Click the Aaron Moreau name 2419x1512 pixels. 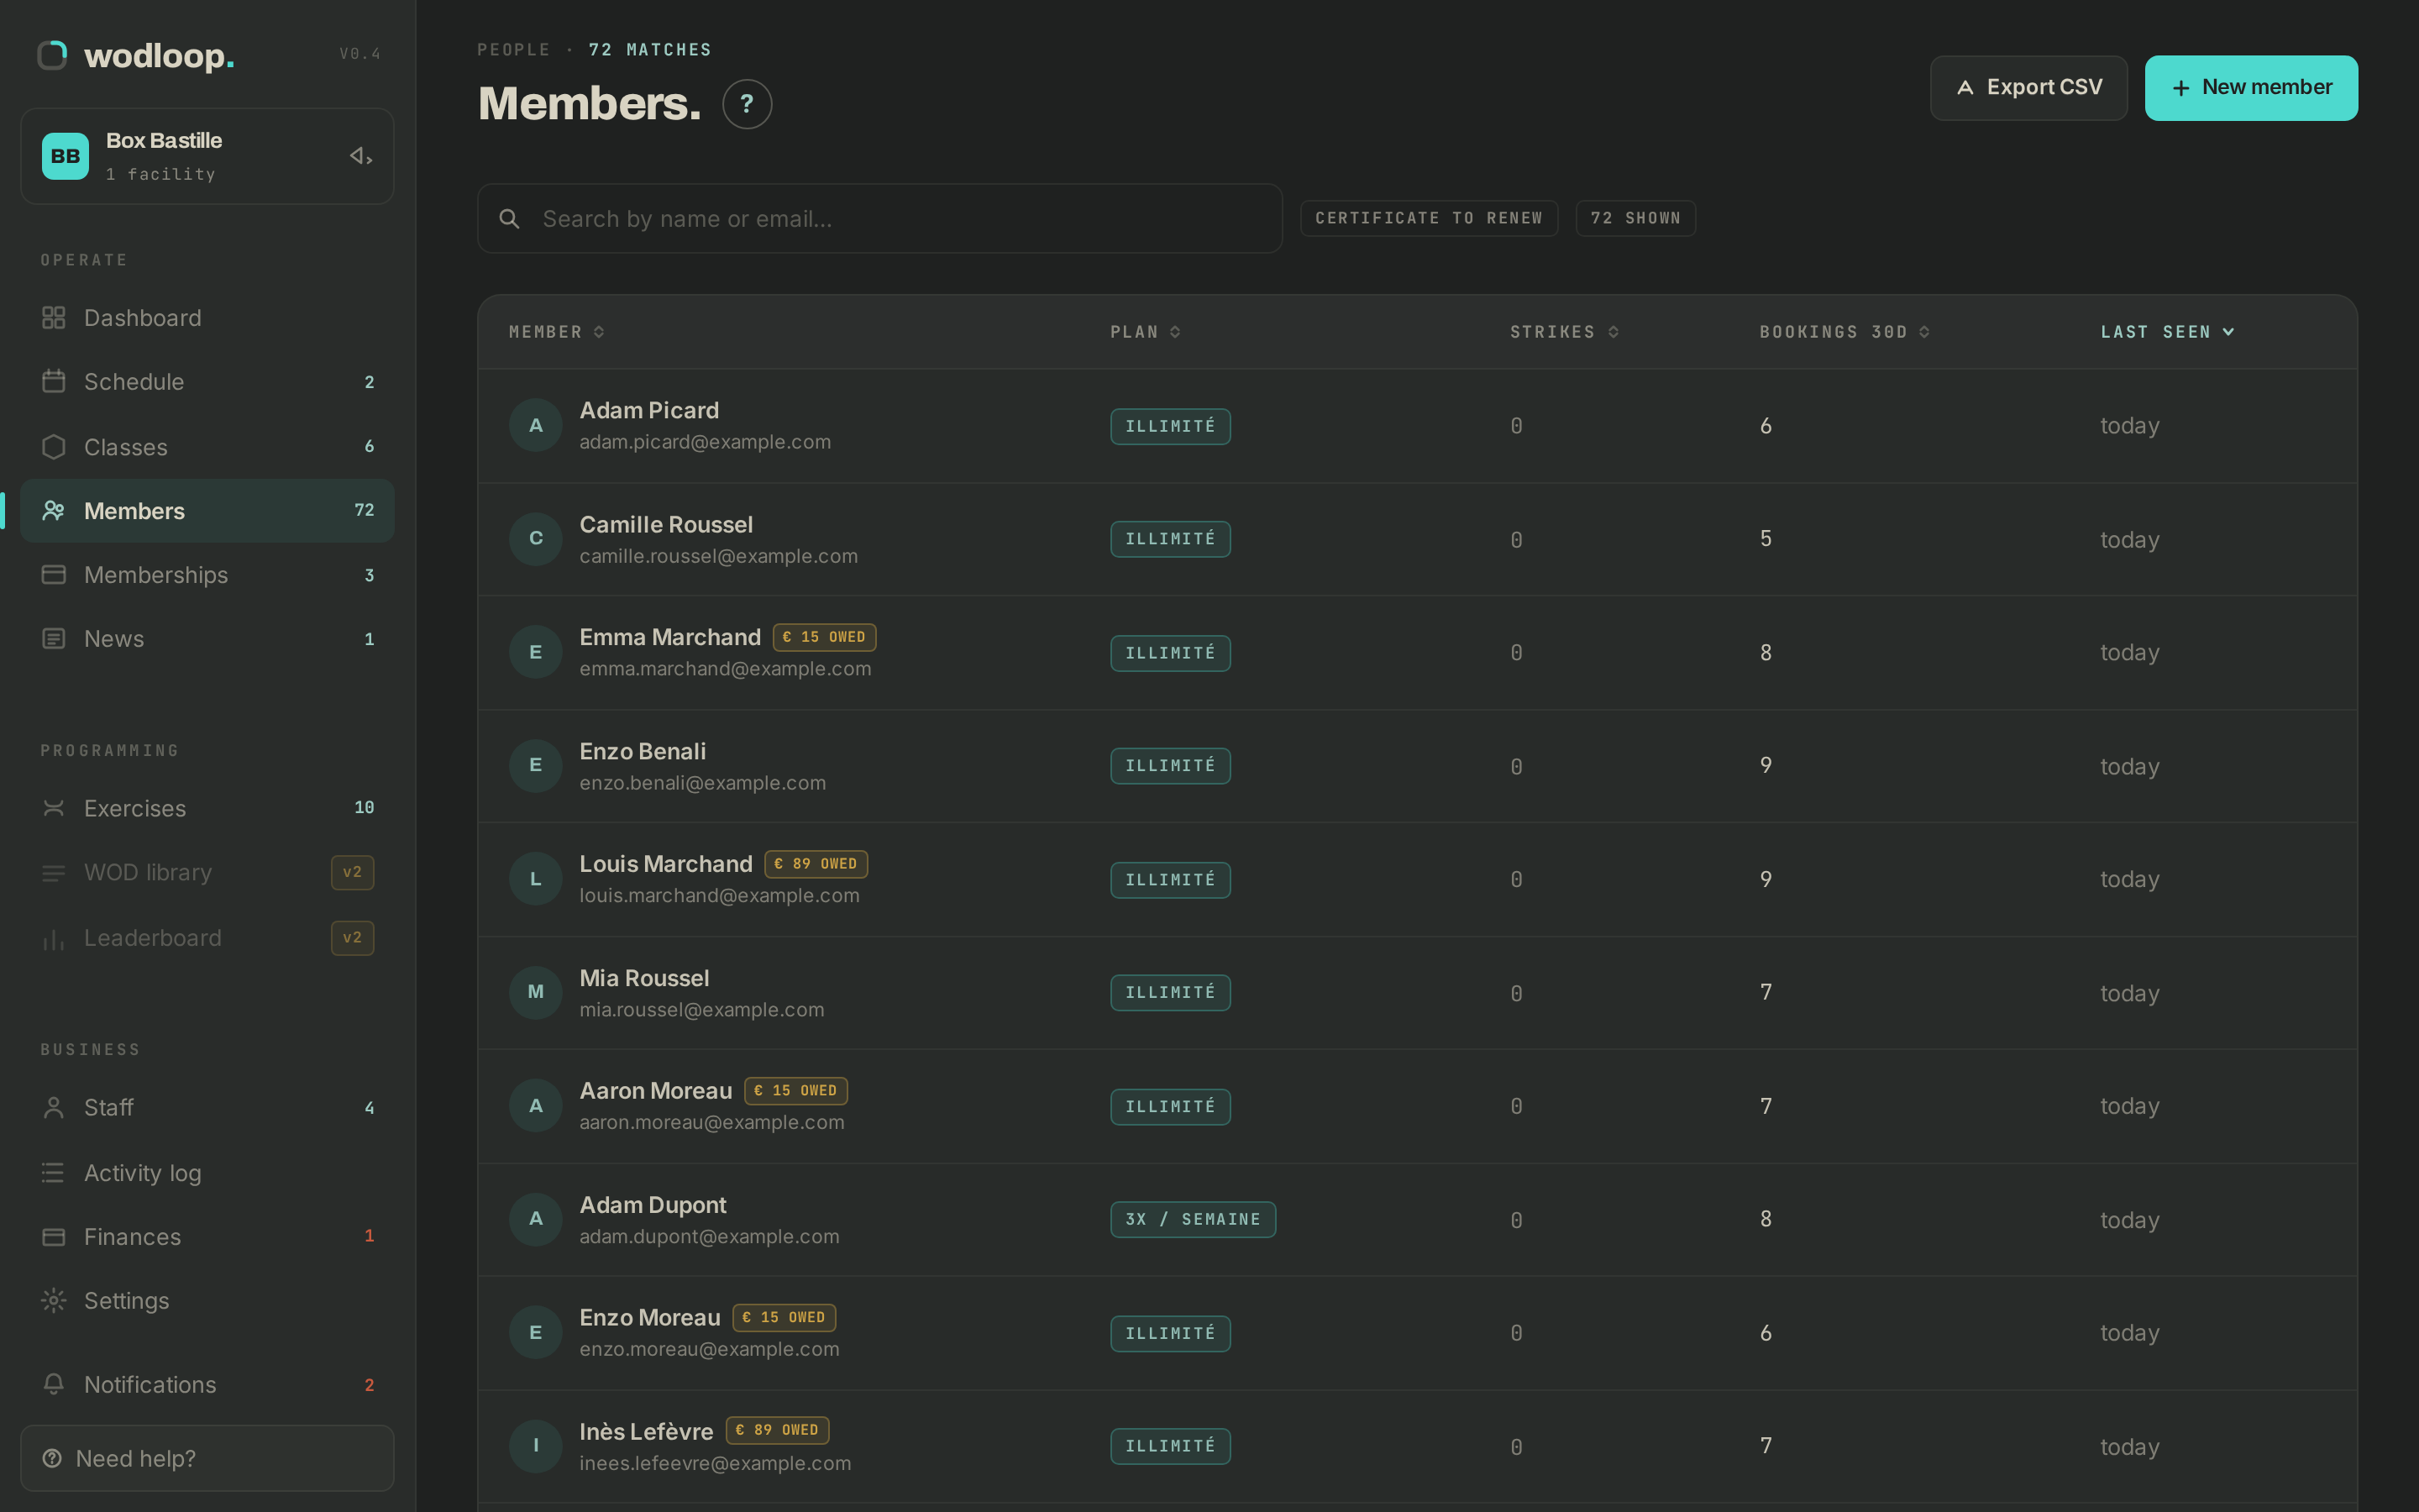point(656,1090)
